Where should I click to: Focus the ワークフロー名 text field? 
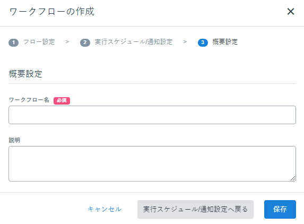152,115
